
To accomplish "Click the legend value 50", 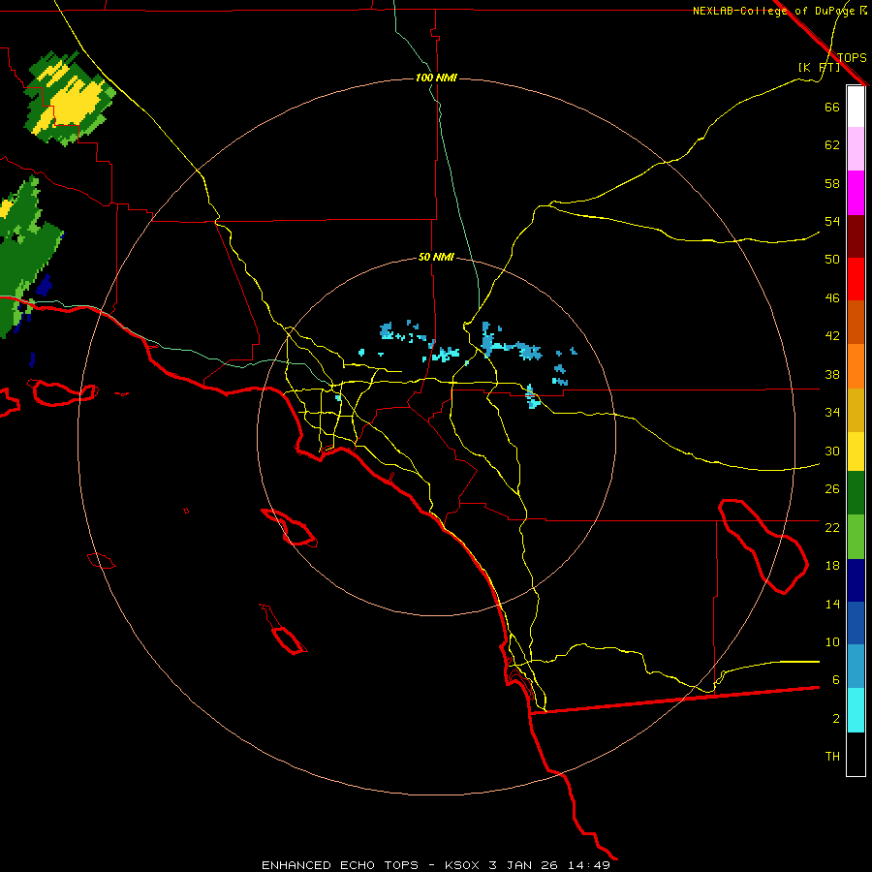I will click(x=832, y=259).
